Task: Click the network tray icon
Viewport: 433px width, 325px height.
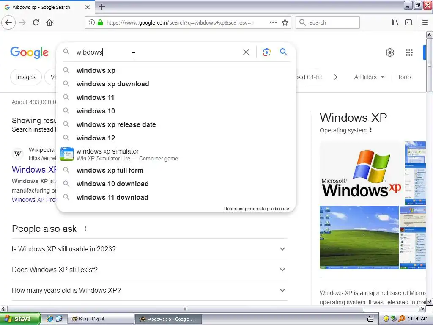Action: [x=394, y=319]
